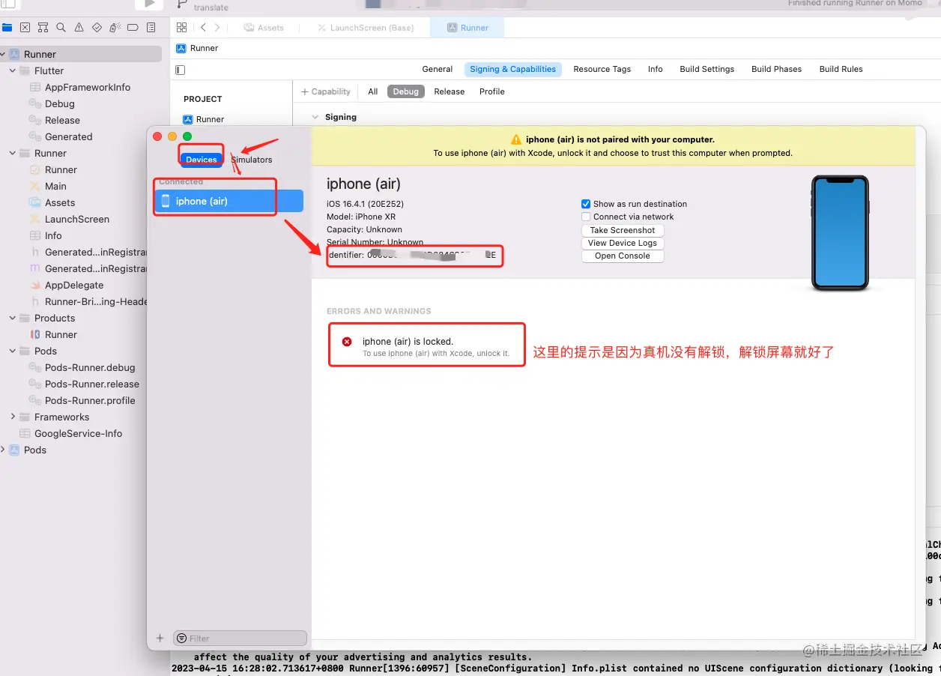Click the Run play button in Xcode toolbar
Screen dimensions: 941x676
coord(149,4)
